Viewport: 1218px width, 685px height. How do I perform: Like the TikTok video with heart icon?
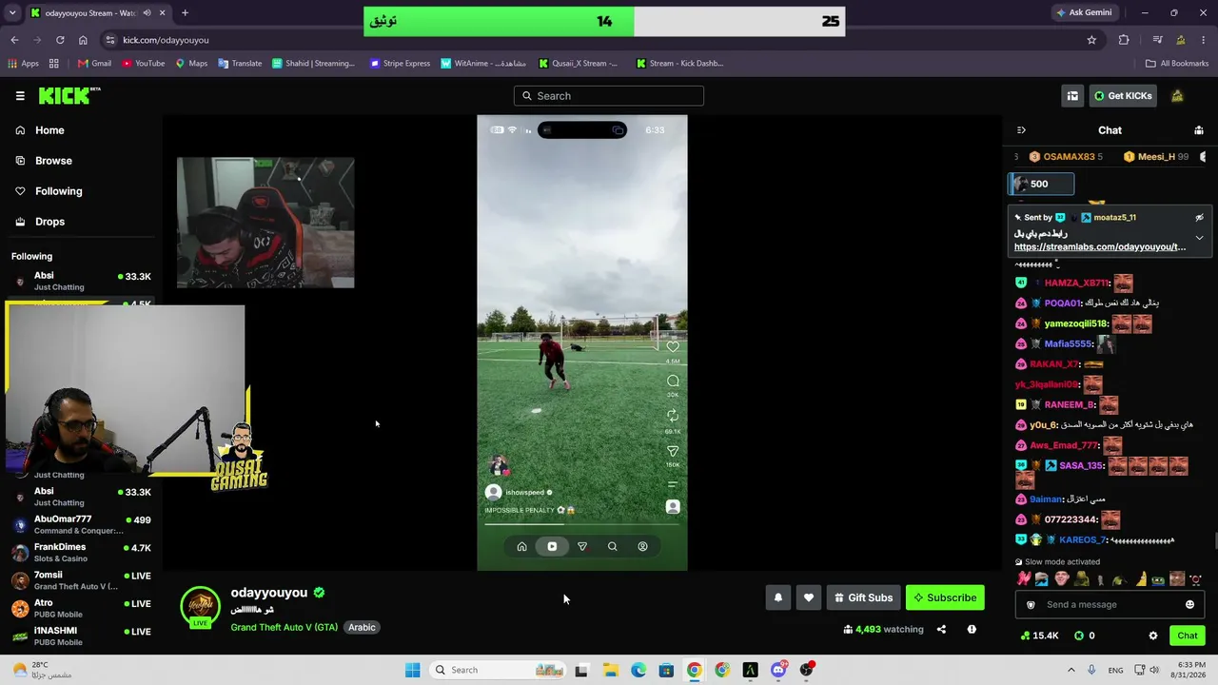pyautogui.click(x=673, y=346)
